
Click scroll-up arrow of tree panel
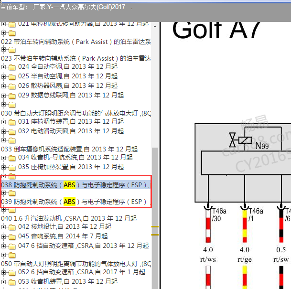click(155, 26)
